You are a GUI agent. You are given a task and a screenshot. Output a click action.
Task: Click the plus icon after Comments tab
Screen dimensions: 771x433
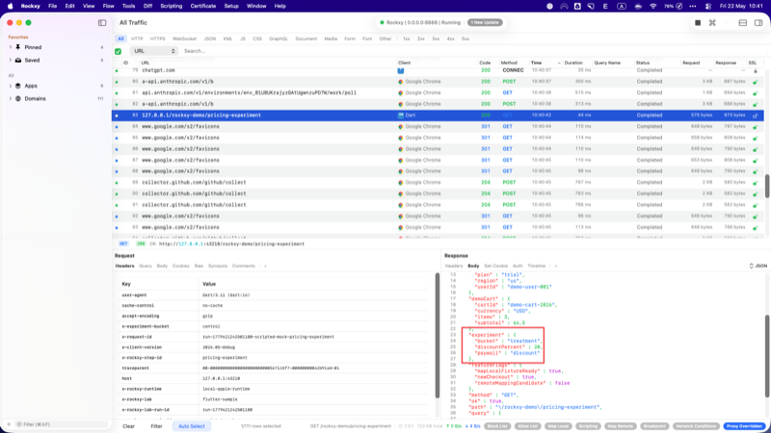coord(265,267)
